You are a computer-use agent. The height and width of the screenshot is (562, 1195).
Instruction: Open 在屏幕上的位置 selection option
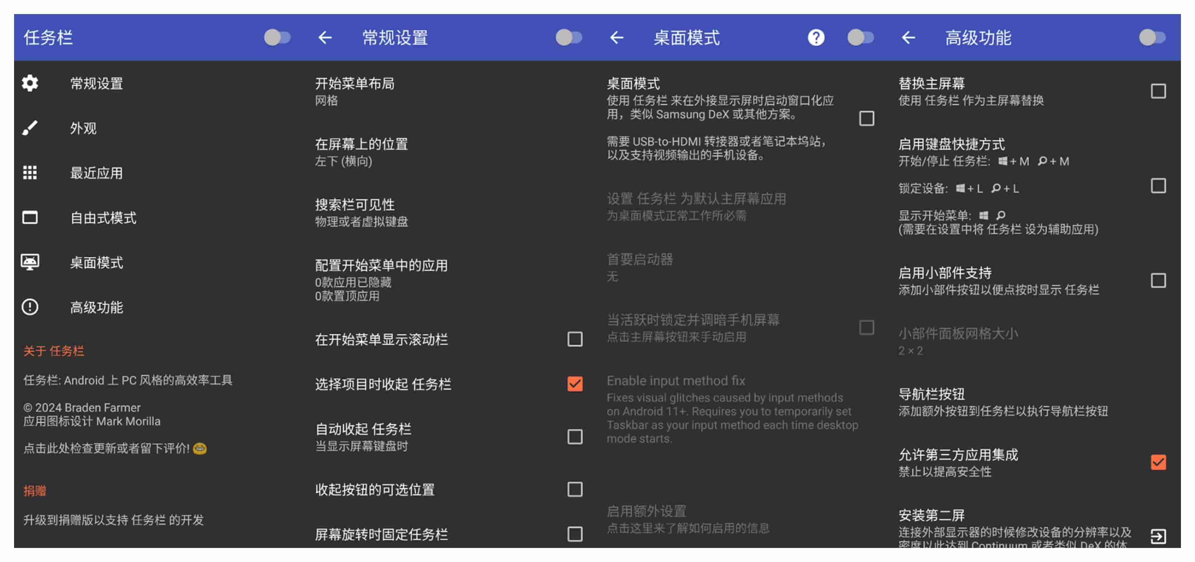pyautogui.click(x=361, y=152)
